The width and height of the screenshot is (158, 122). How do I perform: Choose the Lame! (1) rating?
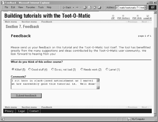pos(107,69)
